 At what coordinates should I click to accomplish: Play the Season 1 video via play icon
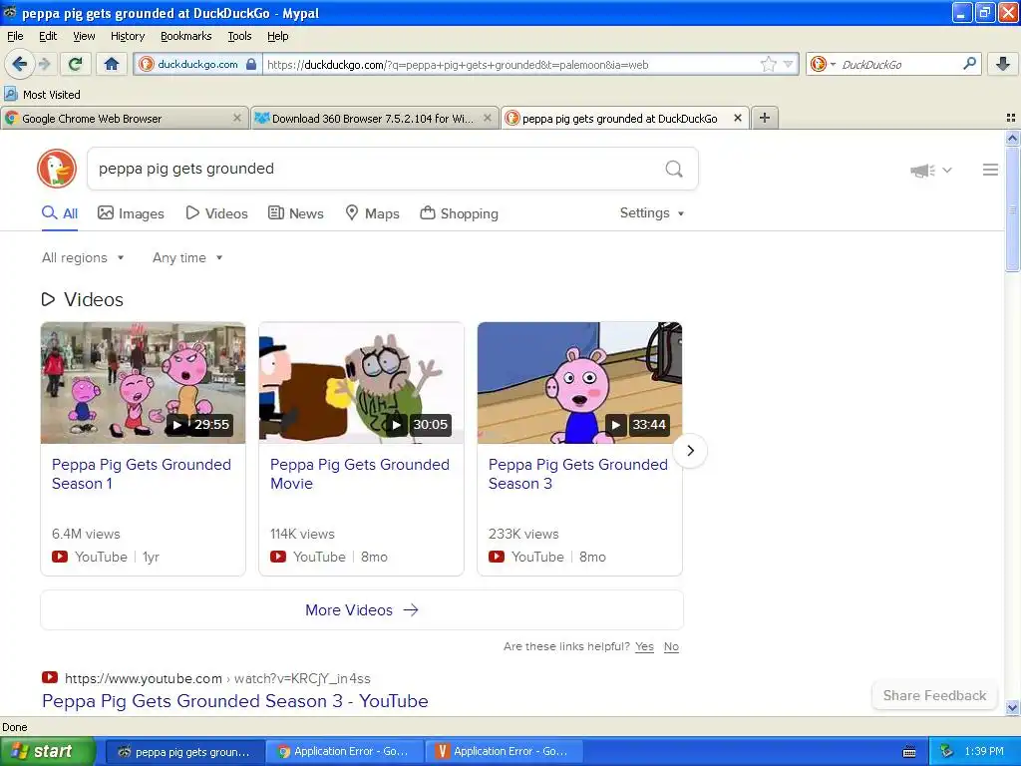177,425
